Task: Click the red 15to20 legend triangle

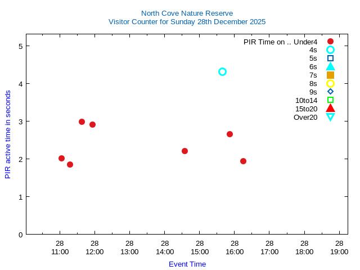Action: pyautogui.click(x=330, y=109)
